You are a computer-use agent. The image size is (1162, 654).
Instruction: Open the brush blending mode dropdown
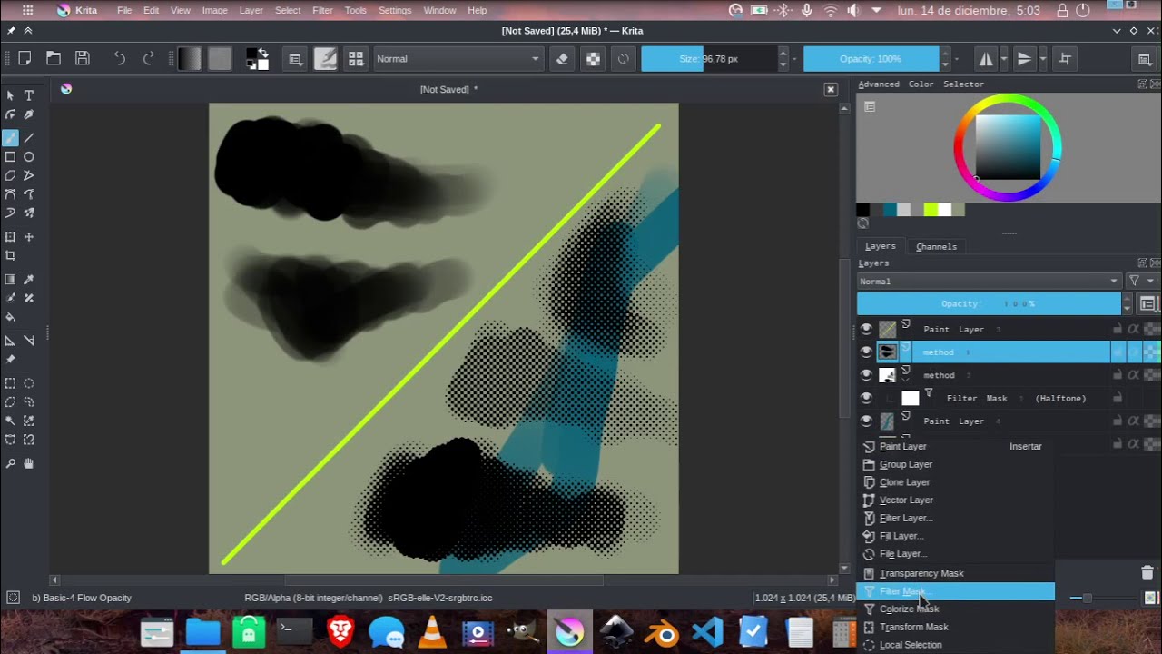[x=458, y=59]
